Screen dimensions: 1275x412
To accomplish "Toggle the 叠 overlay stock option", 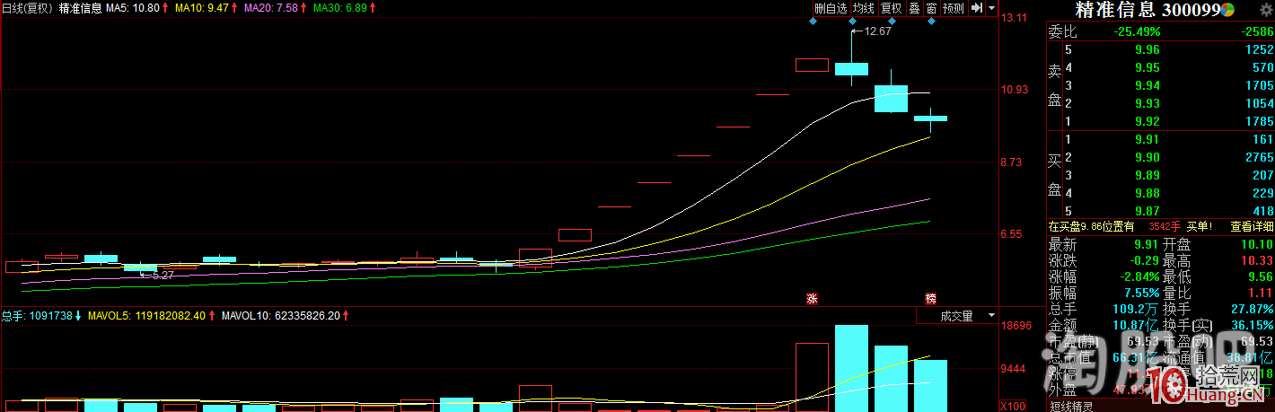I will click(x=914, y=8).
